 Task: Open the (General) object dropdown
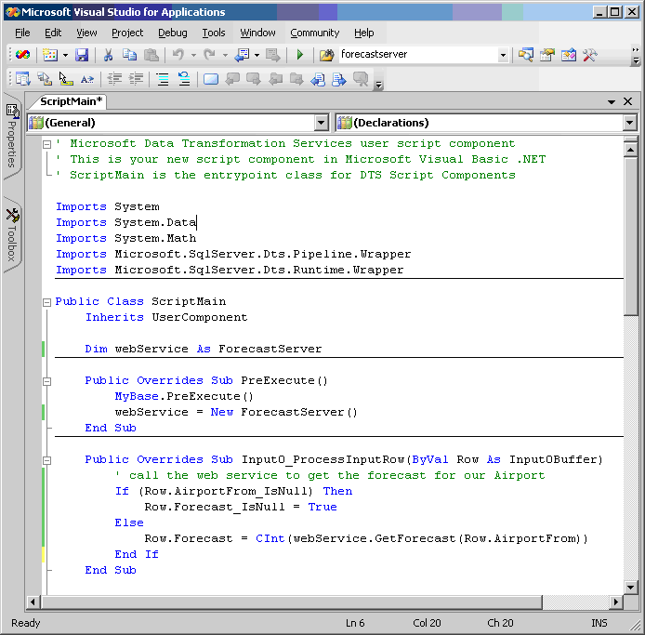click(321, 123)
